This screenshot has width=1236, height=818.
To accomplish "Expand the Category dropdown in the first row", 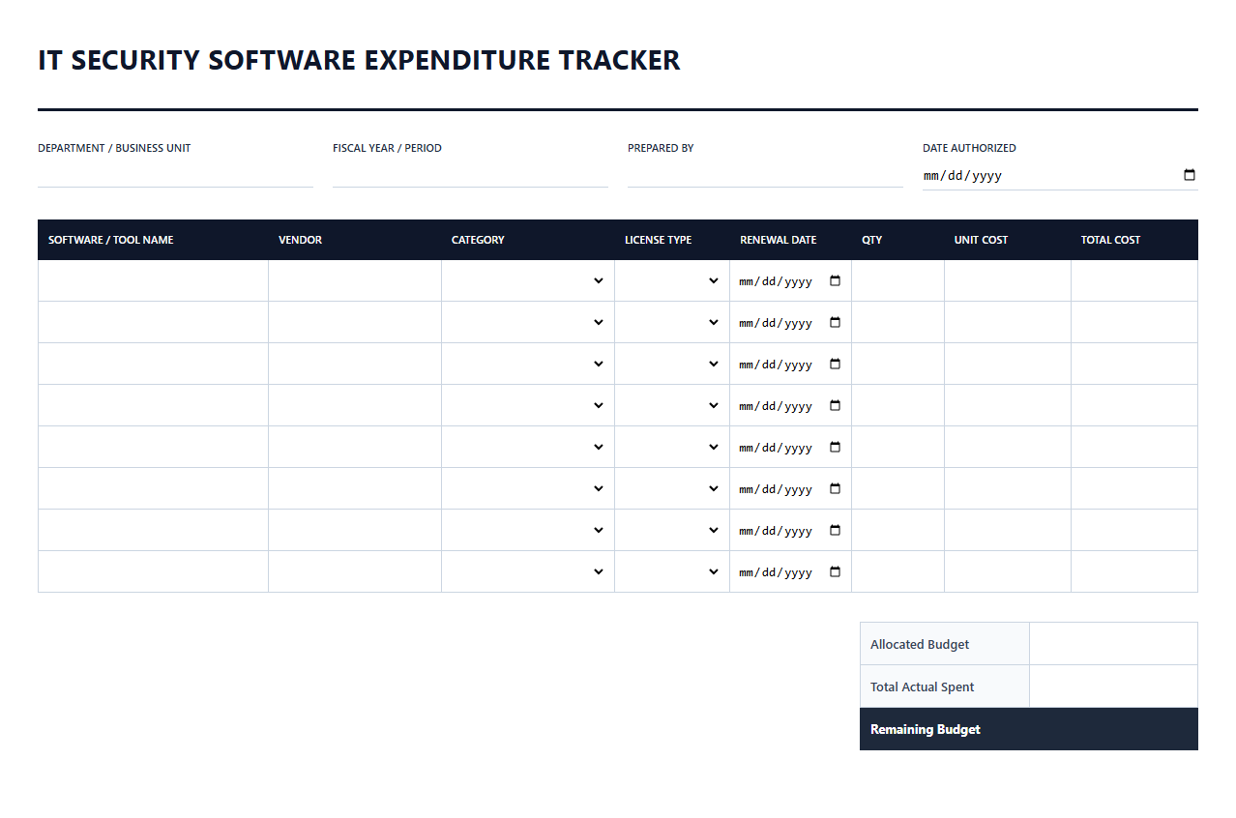I will (528, 280).
